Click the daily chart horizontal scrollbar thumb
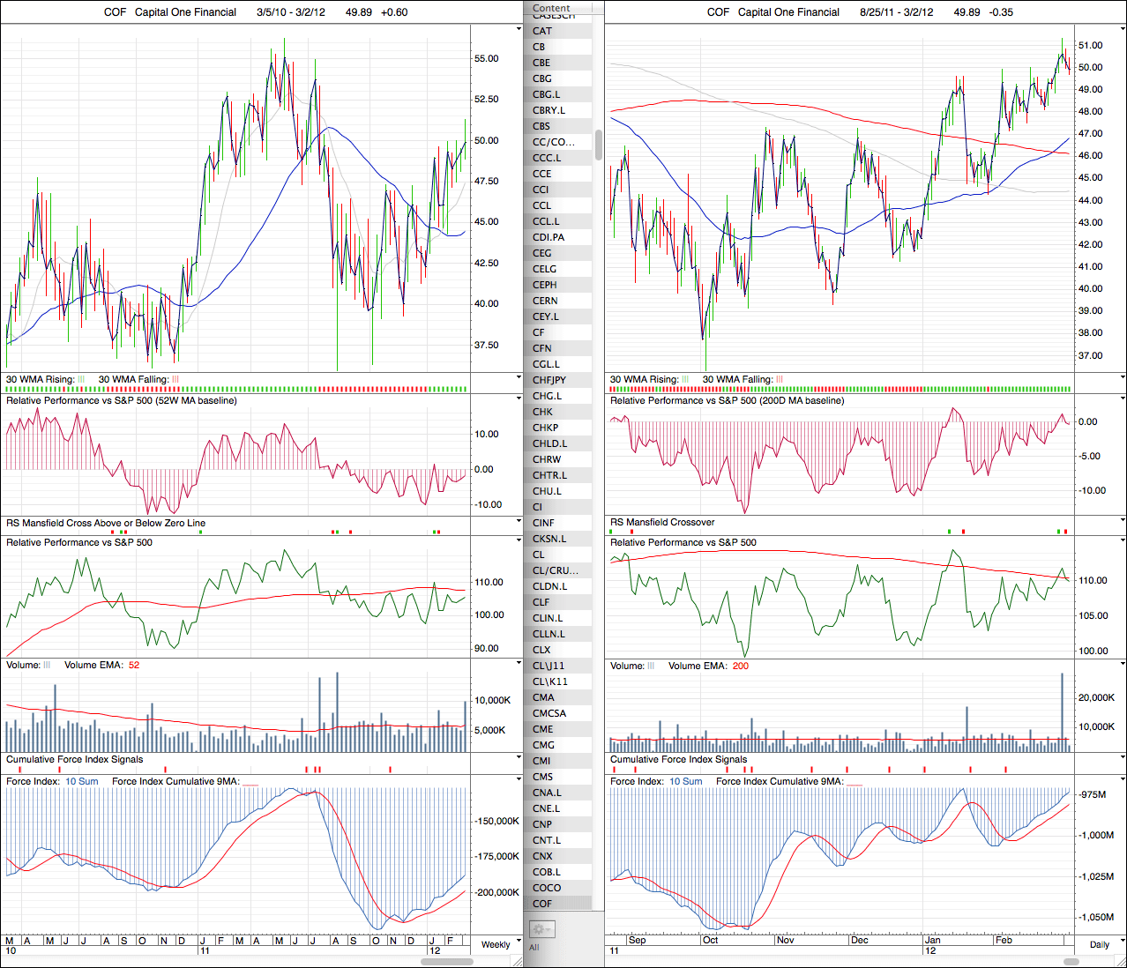 point(1070,961)
